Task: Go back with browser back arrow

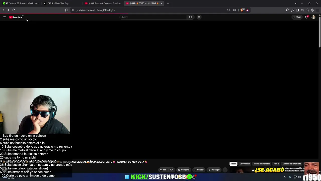Action: tap(3, 10)
